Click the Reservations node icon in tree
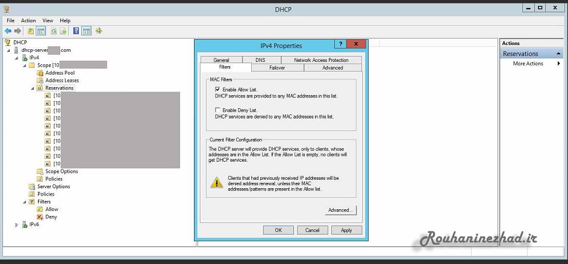Image resolution: width=568 pixels, height=264 pixels. click(40, 88)
